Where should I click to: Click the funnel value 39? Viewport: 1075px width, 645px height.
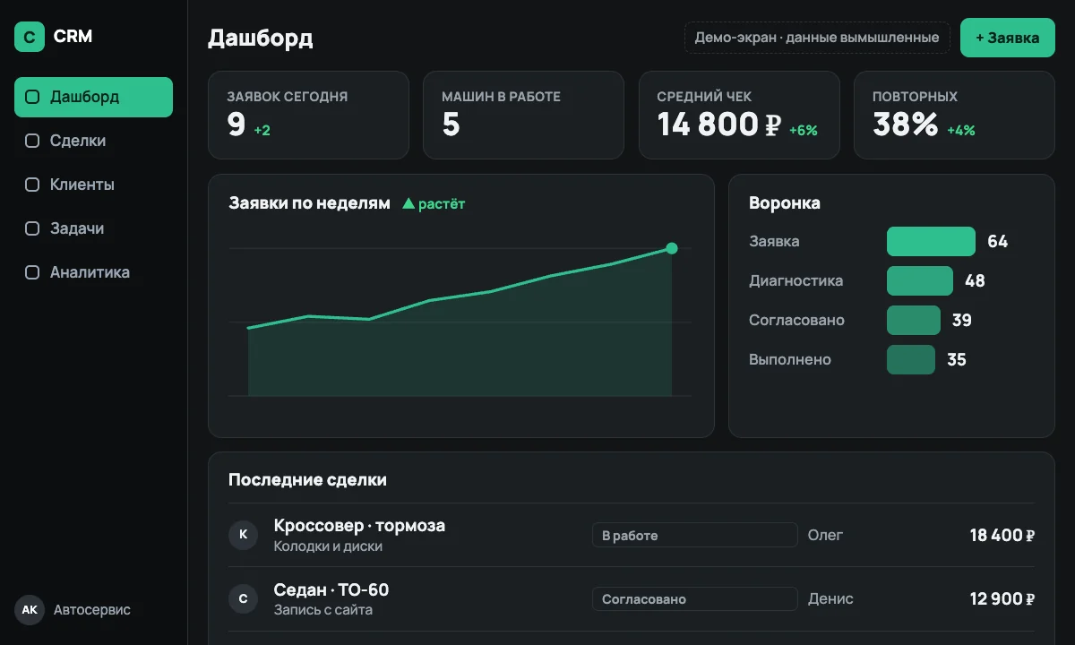tap(962, 321)
